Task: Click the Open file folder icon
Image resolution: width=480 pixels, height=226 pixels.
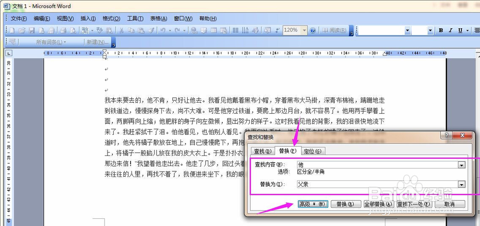Action: point(22,30)
